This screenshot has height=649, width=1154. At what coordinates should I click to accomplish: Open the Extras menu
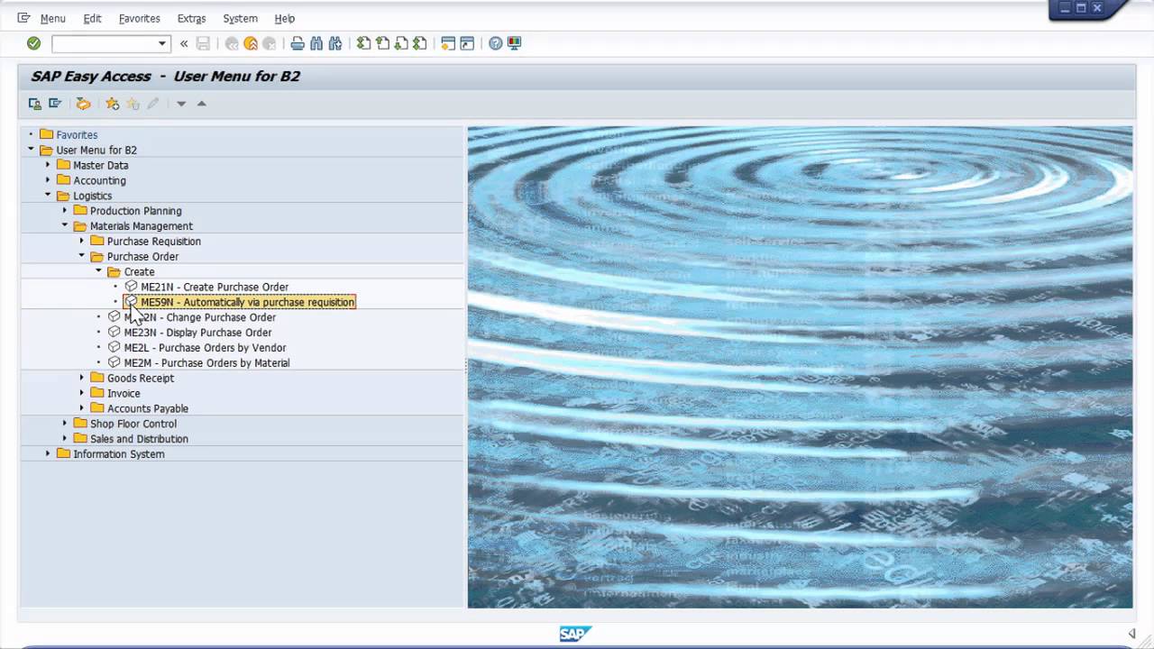pos(191,18)
